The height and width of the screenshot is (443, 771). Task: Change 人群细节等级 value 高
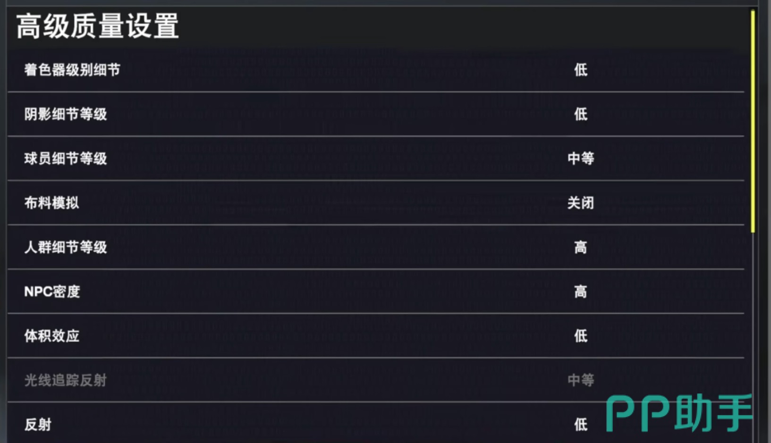(581, 247)
